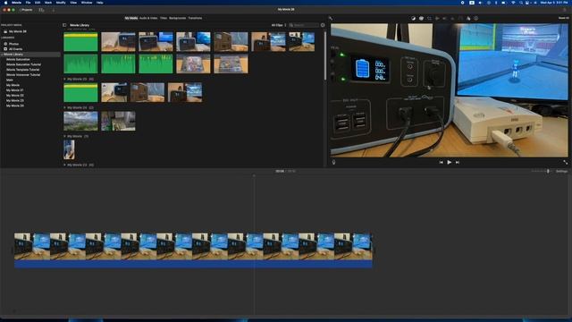Click the Import media down arrow
This screenshot has width=572, height=322.
pos(54,10)
